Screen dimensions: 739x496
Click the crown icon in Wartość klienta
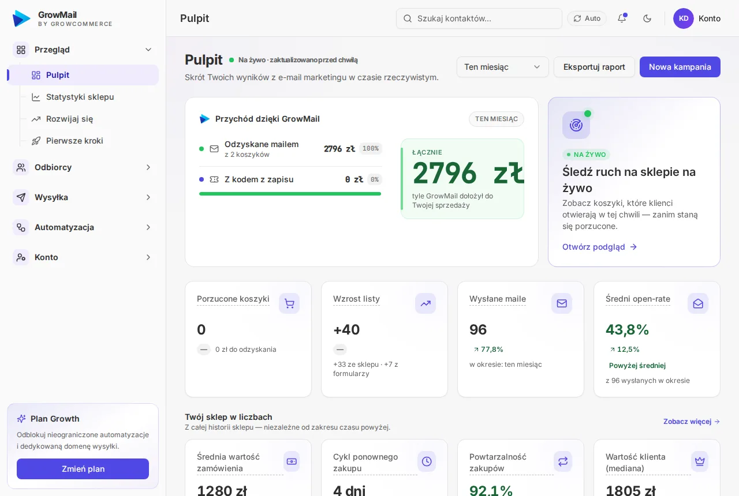[699, 461]
